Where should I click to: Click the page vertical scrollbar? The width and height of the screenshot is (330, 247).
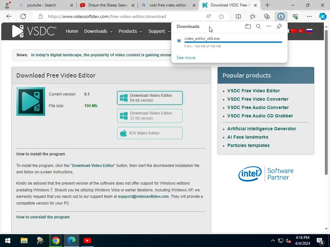coord(326,102)
